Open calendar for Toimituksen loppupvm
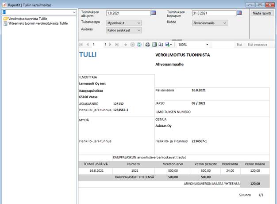The width and height of the screenshot is (277, 204). click(239, 13)
